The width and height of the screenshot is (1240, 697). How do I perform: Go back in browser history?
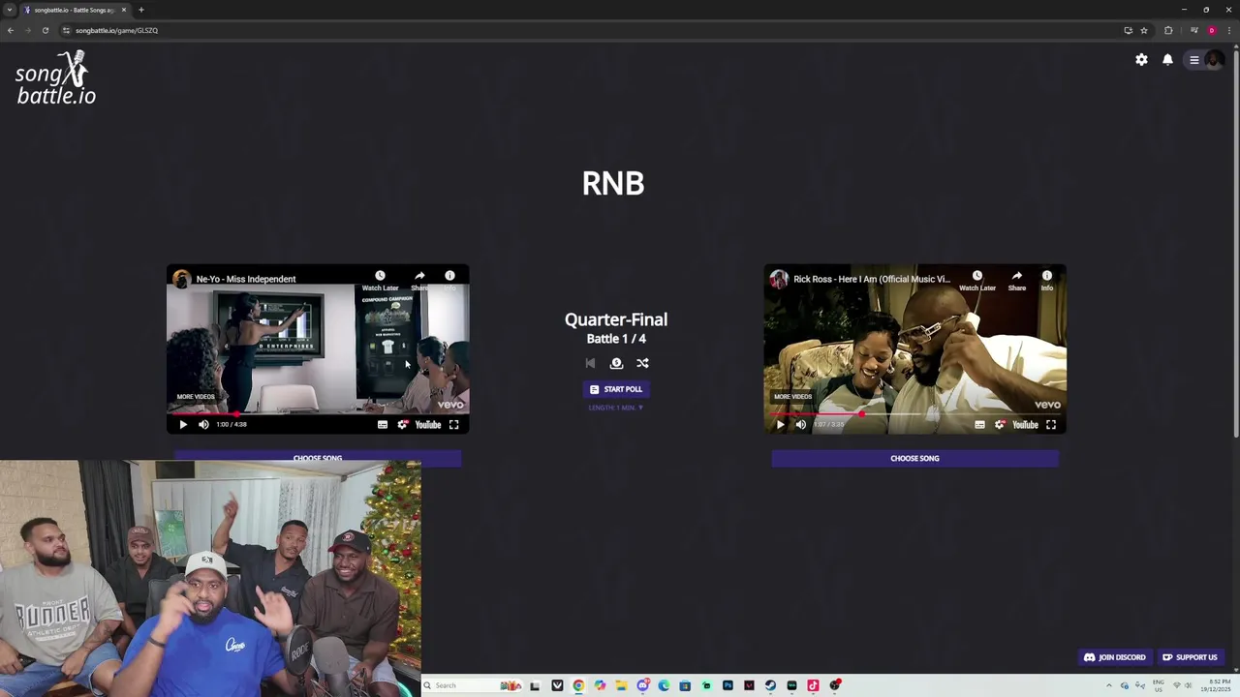tap(10, 30)
